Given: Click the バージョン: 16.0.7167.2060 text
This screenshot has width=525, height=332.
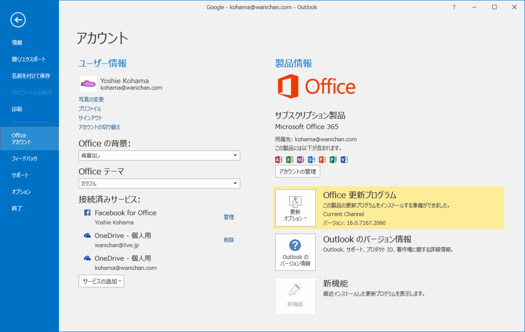Looking at the screenshot, I should point(354,223).
